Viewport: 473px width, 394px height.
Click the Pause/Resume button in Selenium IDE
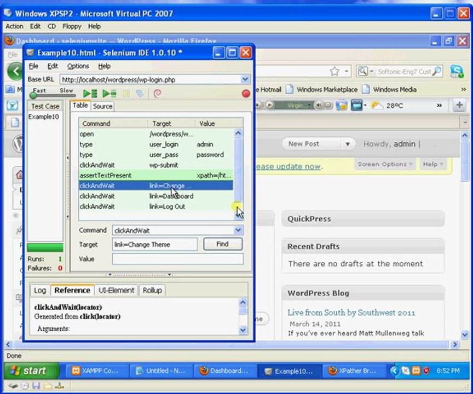[x=126, y=94]
